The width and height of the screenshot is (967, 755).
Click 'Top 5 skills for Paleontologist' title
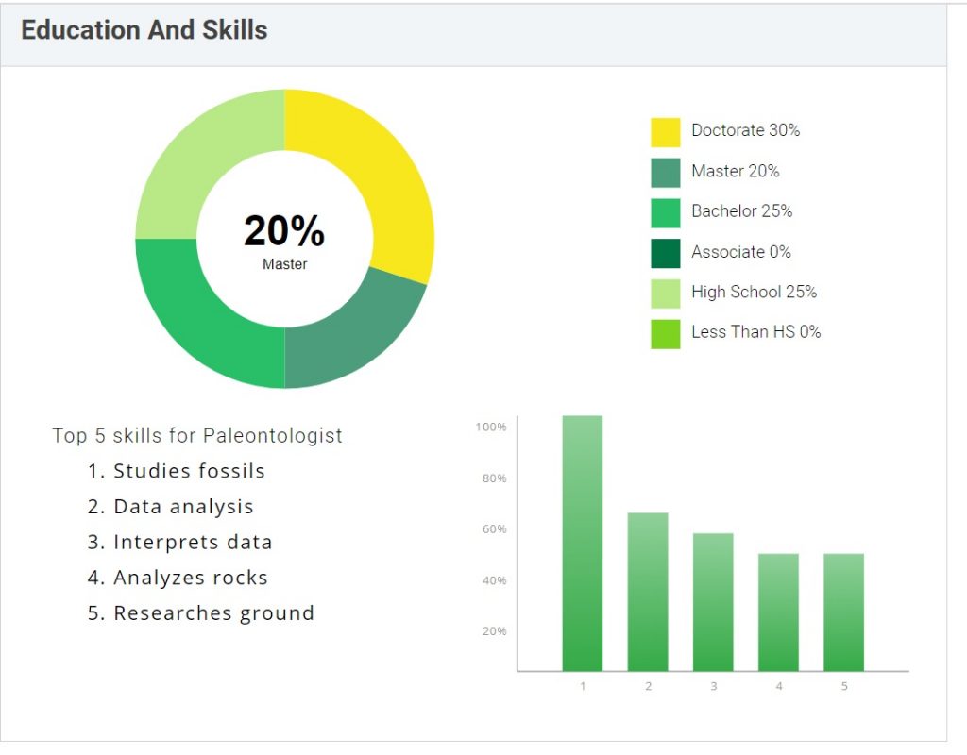coord(196,436)
